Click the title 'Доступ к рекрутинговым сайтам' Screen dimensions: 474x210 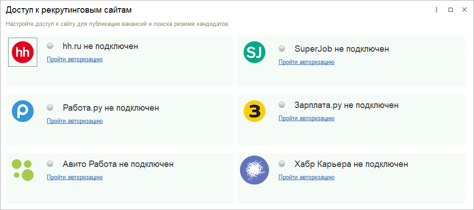click(x=69, y=10)
